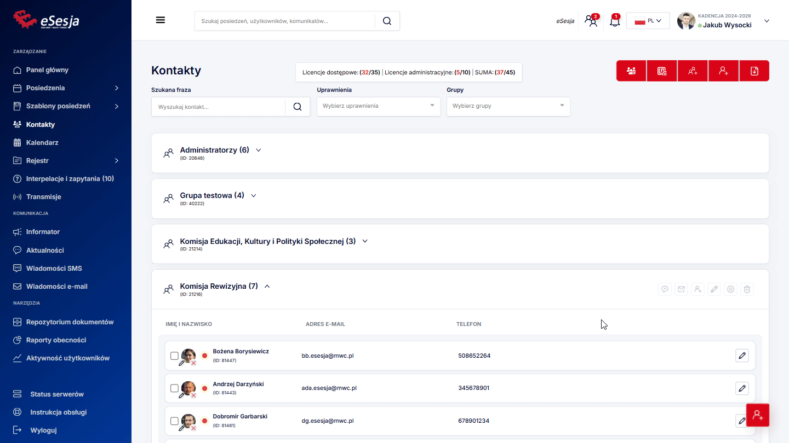Click the hamburger menu icon
789x443 pixels.
click(x=161, y=20)
